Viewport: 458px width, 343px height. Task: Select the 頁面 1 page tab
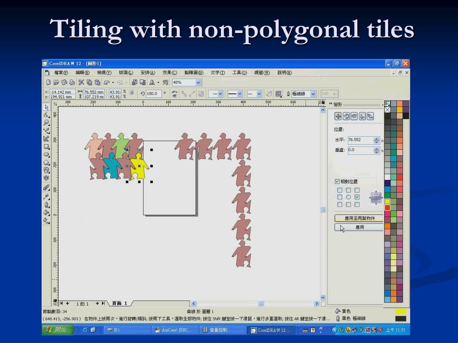(x=120, y=303)
